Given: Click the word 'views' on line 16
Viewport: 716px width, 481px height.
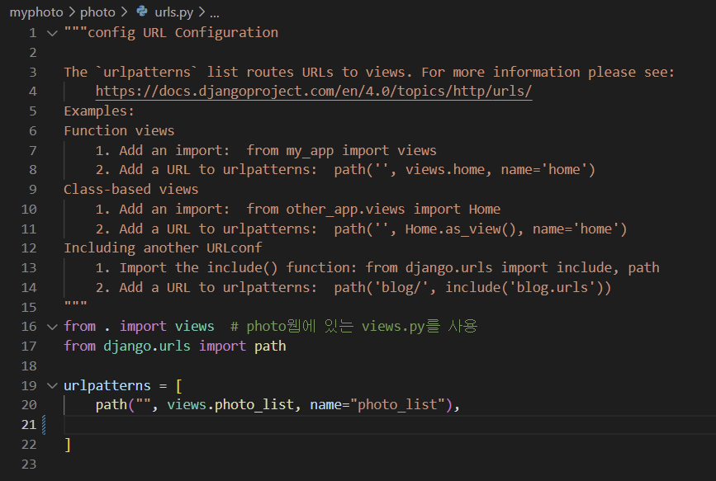Looking at the screenshot, I should pos(195,326).
